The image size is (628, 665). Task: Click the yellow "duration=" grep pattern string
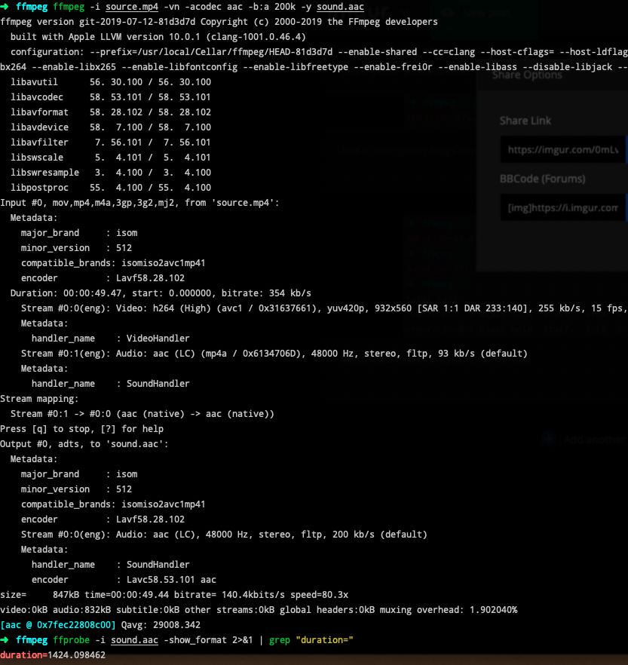click(x=324, y=639)
